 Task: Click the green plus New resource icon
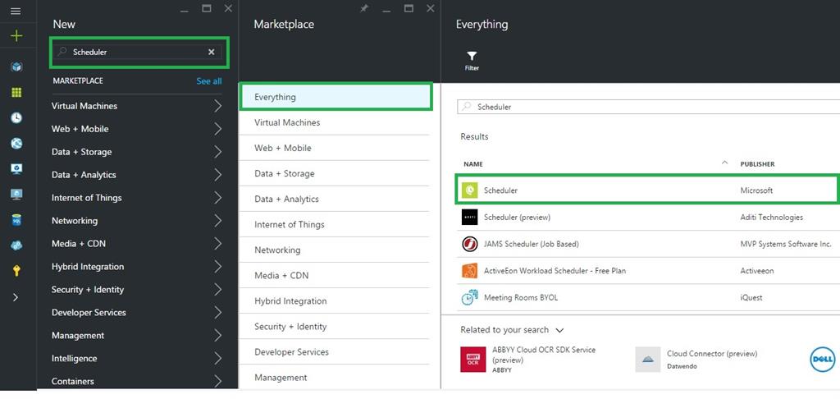(x=16, y=36)
